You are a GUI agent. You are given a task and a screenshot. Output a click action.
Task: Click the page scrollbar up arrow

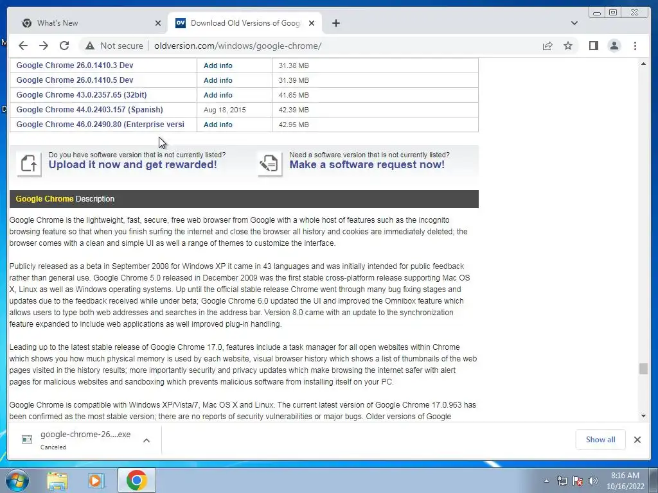643,64
